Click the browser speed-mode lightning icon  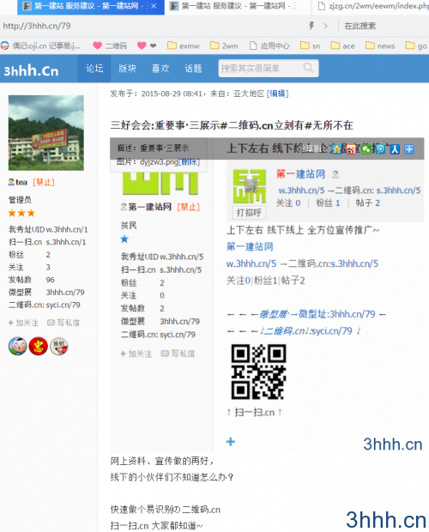click(311, 26)
